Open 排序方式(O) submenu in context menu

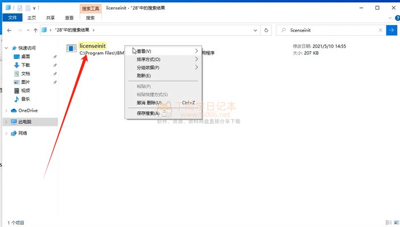point(149,59)
